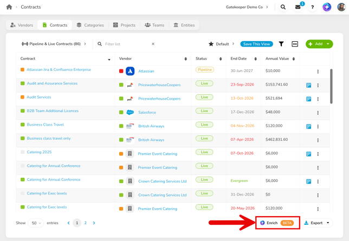The image size is (349, 241).
Task: Click the table vertical scrollbar
Action: pyautogui.click(x=331, y=86)
